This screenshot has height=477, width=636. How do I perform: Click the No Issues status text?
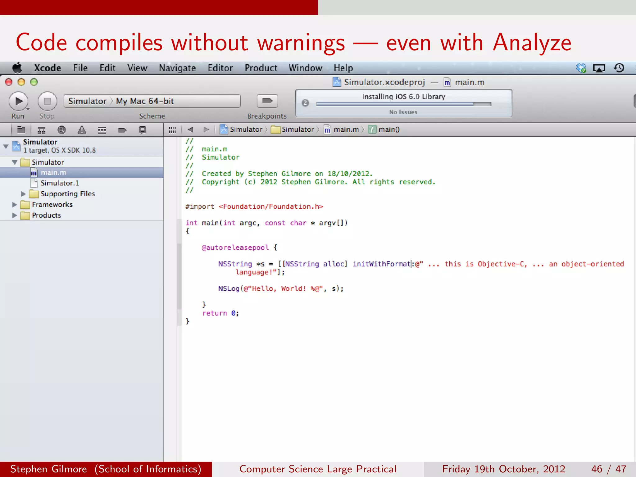403,112
